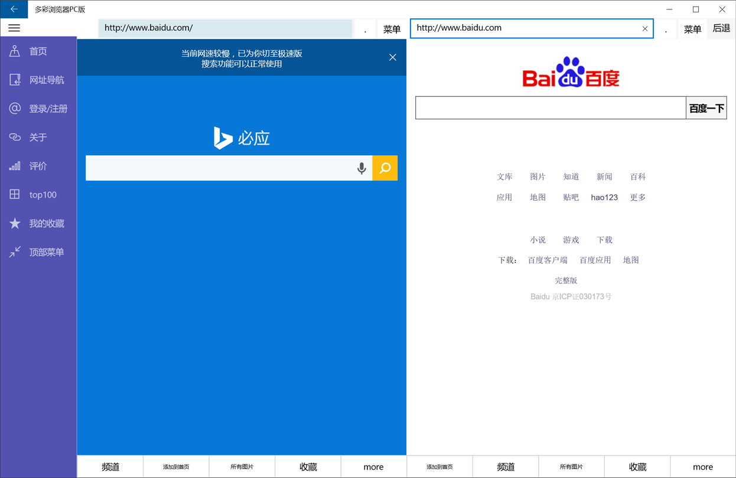Click left pane 频道 bottom button
Viewport: 736px width, 478px height.
point(110,467)
